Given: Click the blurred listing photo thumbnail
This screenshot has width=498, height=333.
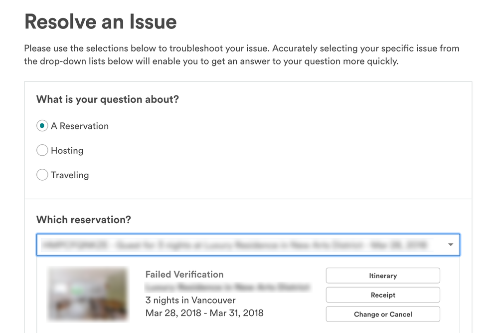Looking at the screenshot, I should (87, 294).
